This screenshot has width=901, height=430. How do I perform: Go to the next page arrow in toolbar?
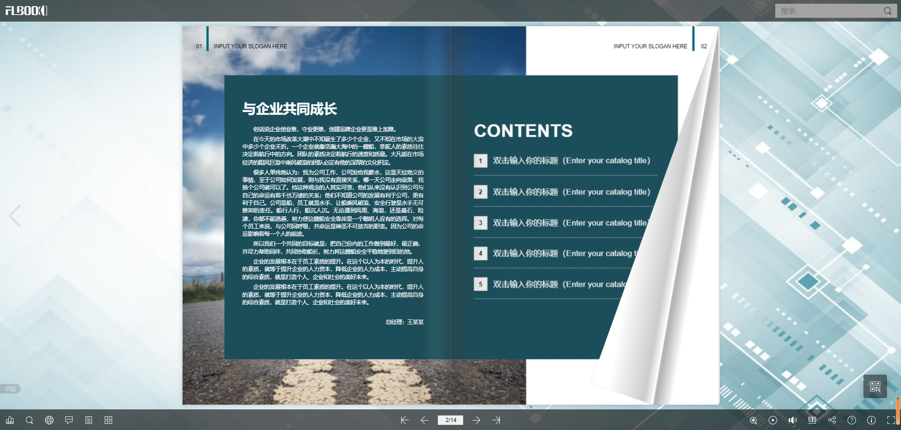coord(476,420)
